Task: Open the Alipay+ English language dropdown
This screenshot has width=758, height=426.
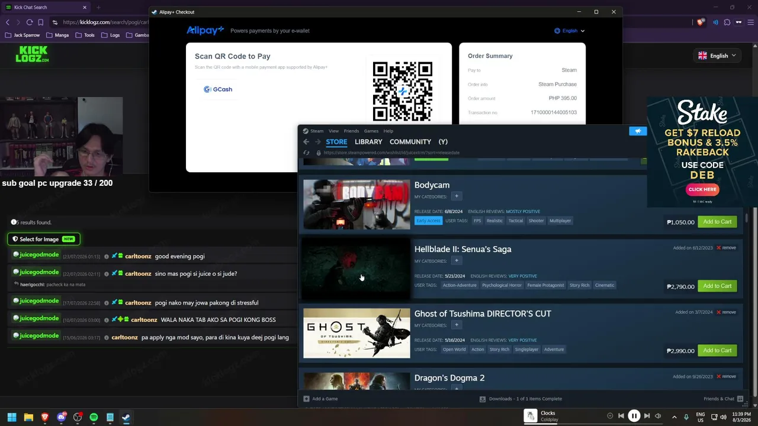Action: (x=569, y=31)
